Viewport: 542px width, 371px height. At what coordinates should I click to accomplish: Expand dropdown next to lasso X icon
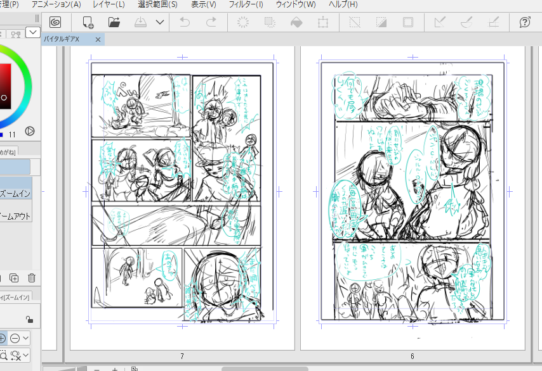pyautogui.click(x=26, y=355)
